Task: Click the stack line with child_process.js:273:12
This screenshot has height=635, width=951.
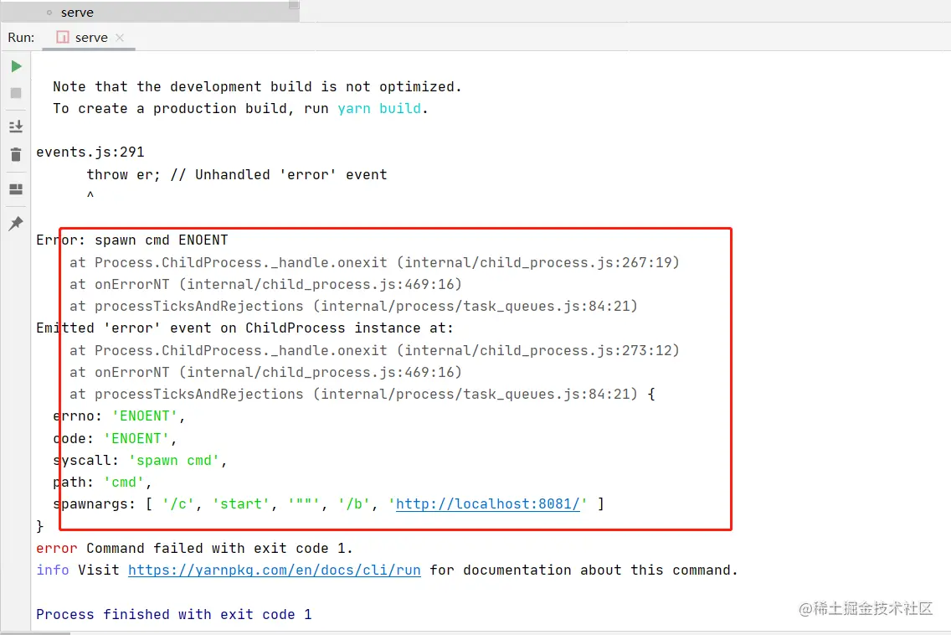Action: (374, 350)
